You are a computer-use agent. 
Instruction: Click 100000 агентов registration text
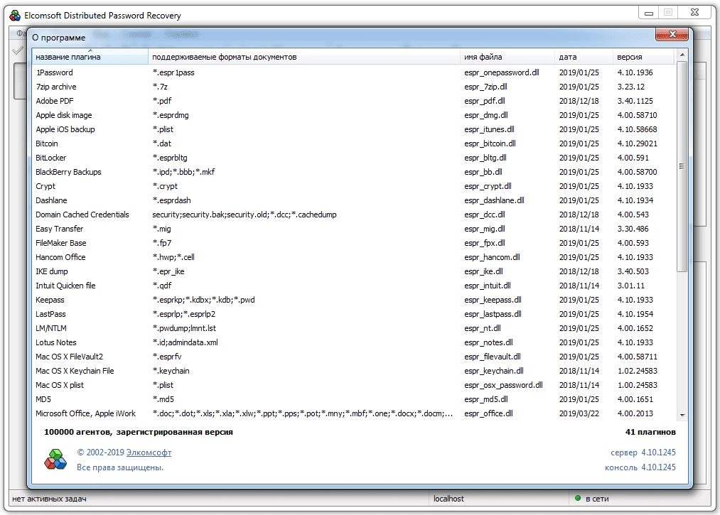pyautogui.click(x=138, y=432)
